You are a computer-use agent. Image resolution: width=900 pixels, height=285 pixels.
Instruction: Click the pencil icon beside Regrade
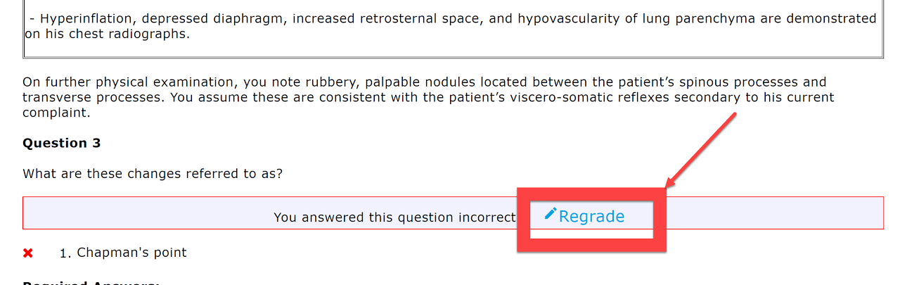[551, 214]
